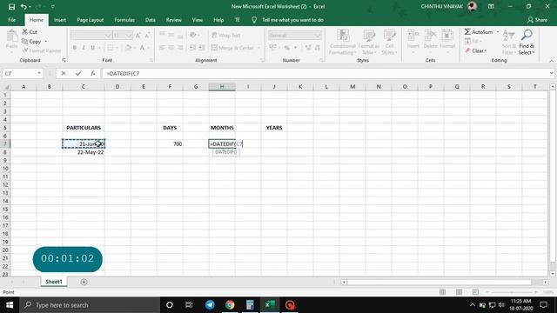The height and width of the screenshot is (313, 557).
Task: Collapse the ribbon
Action: coord(551,61)
